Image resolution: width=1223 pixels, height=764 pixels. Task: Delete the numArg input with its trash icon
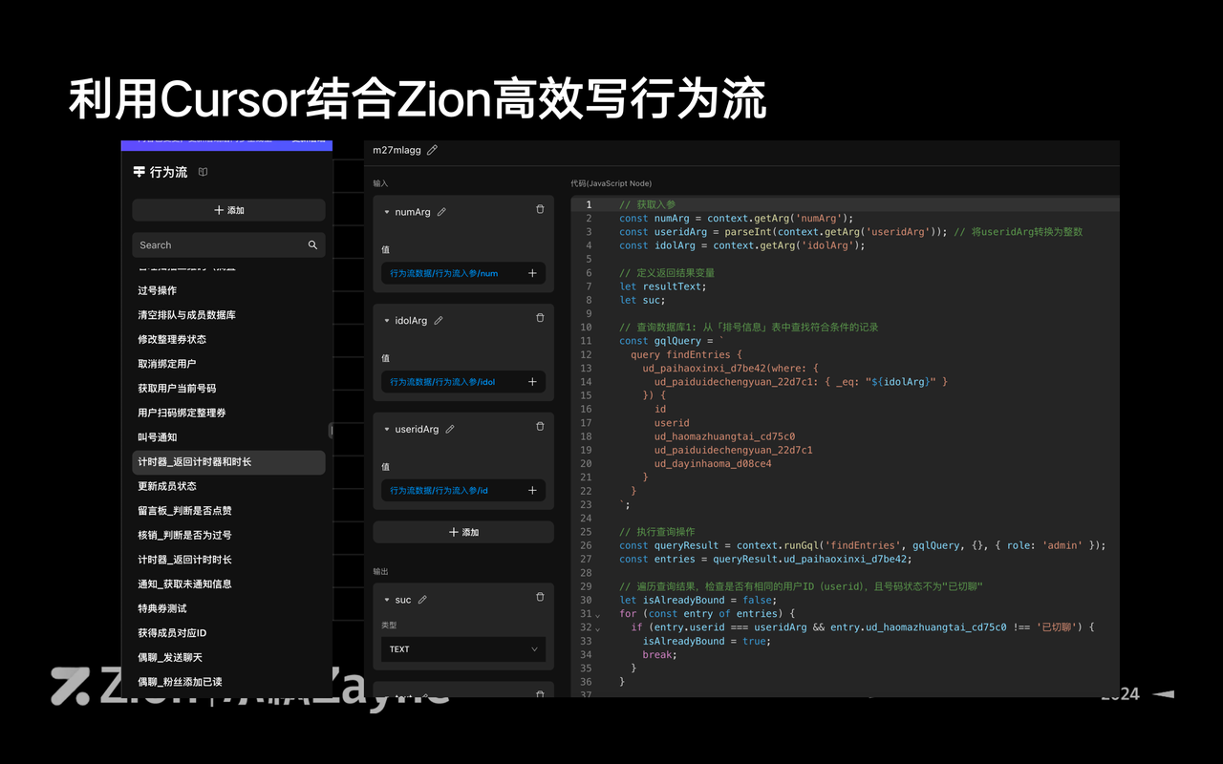[x=540, y=209]
